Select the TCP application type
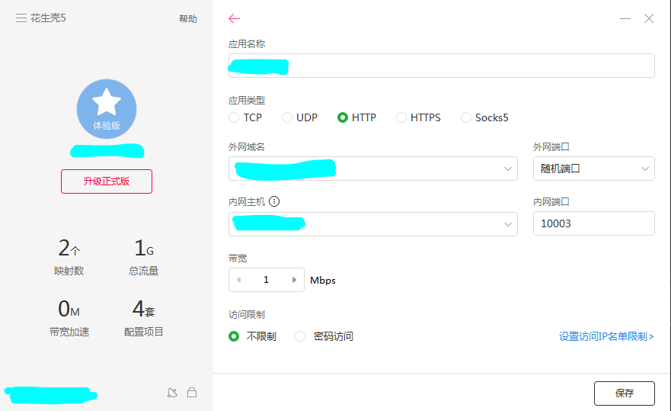The height and width of the screenshot is (411, 671). [x=245, y=117]
